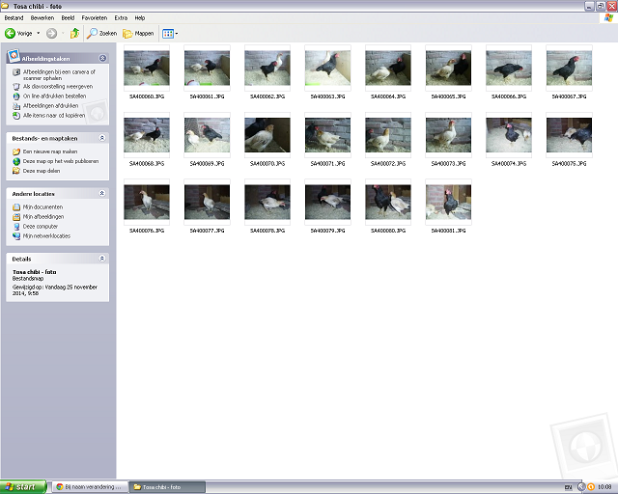
Task: Select thumbnail SA400066.JPG
Action: click(x=509, y=68)
